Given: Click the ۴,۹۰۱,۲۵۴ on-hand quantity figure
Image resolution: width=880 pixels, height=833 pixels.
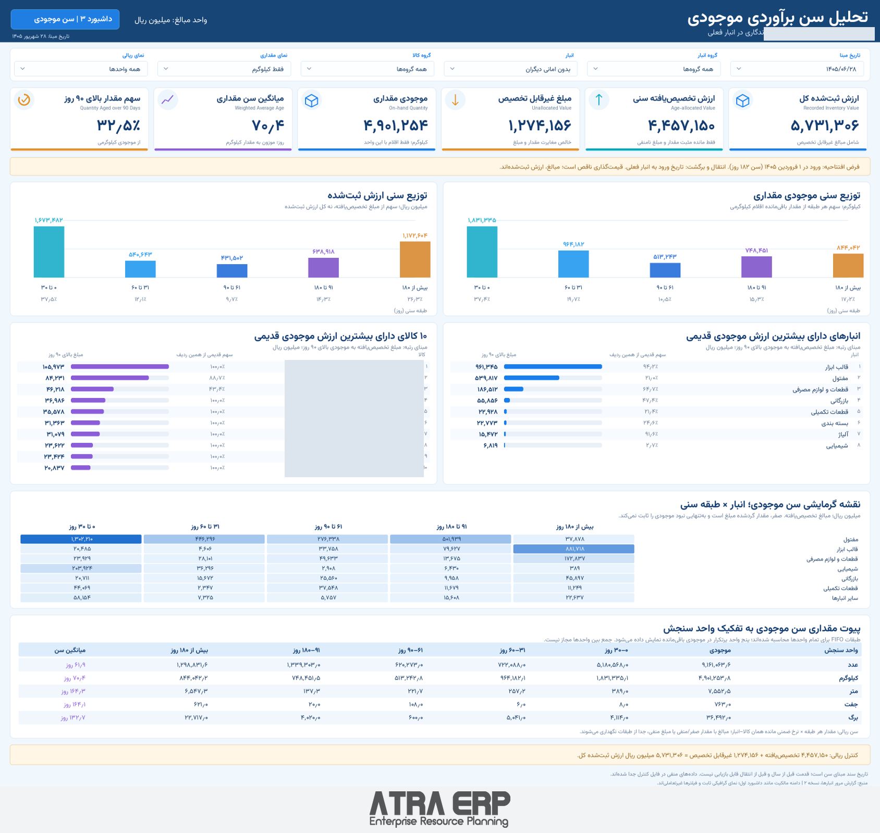Looking at the screenshot, I should (x=396, y=126).
